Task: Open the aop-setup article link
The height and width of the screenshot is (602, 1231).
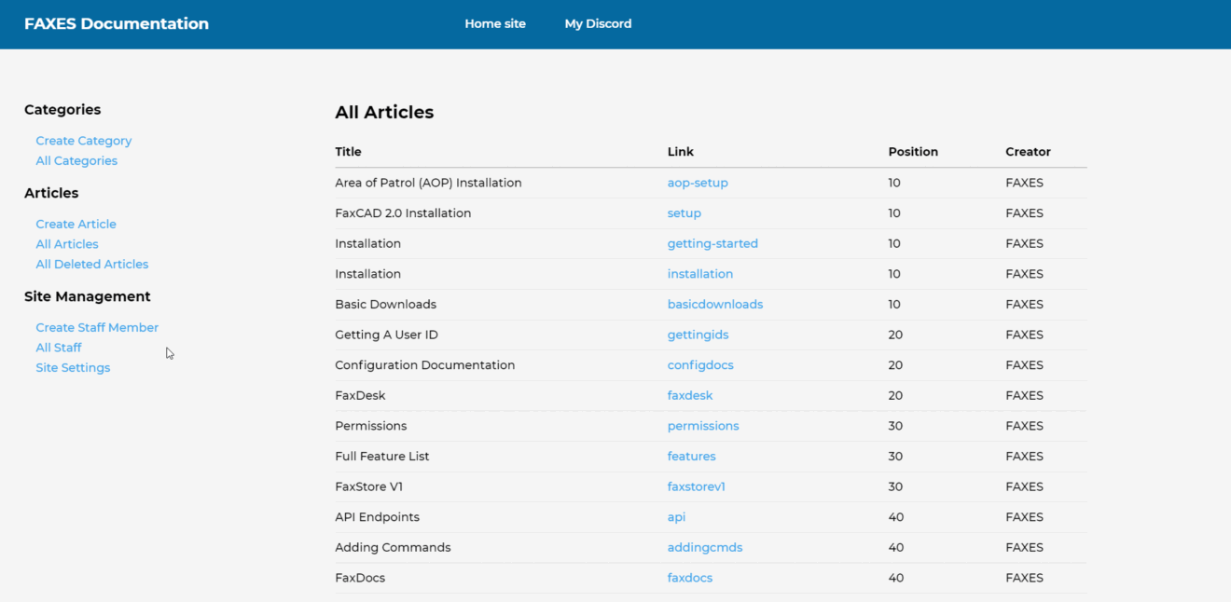Action: [698, 184]
